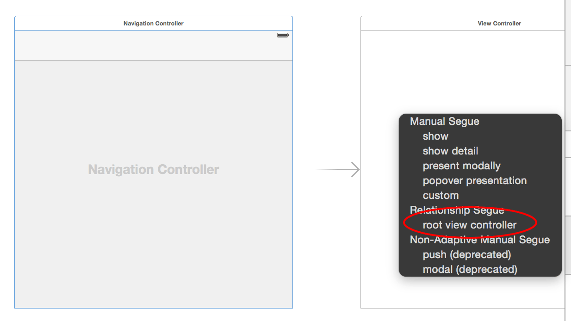This screenshot has width=571, height=321.
Task: Click the 'Non-Adaptive Manual Segue' header
Action: click(x=479, y=240)
